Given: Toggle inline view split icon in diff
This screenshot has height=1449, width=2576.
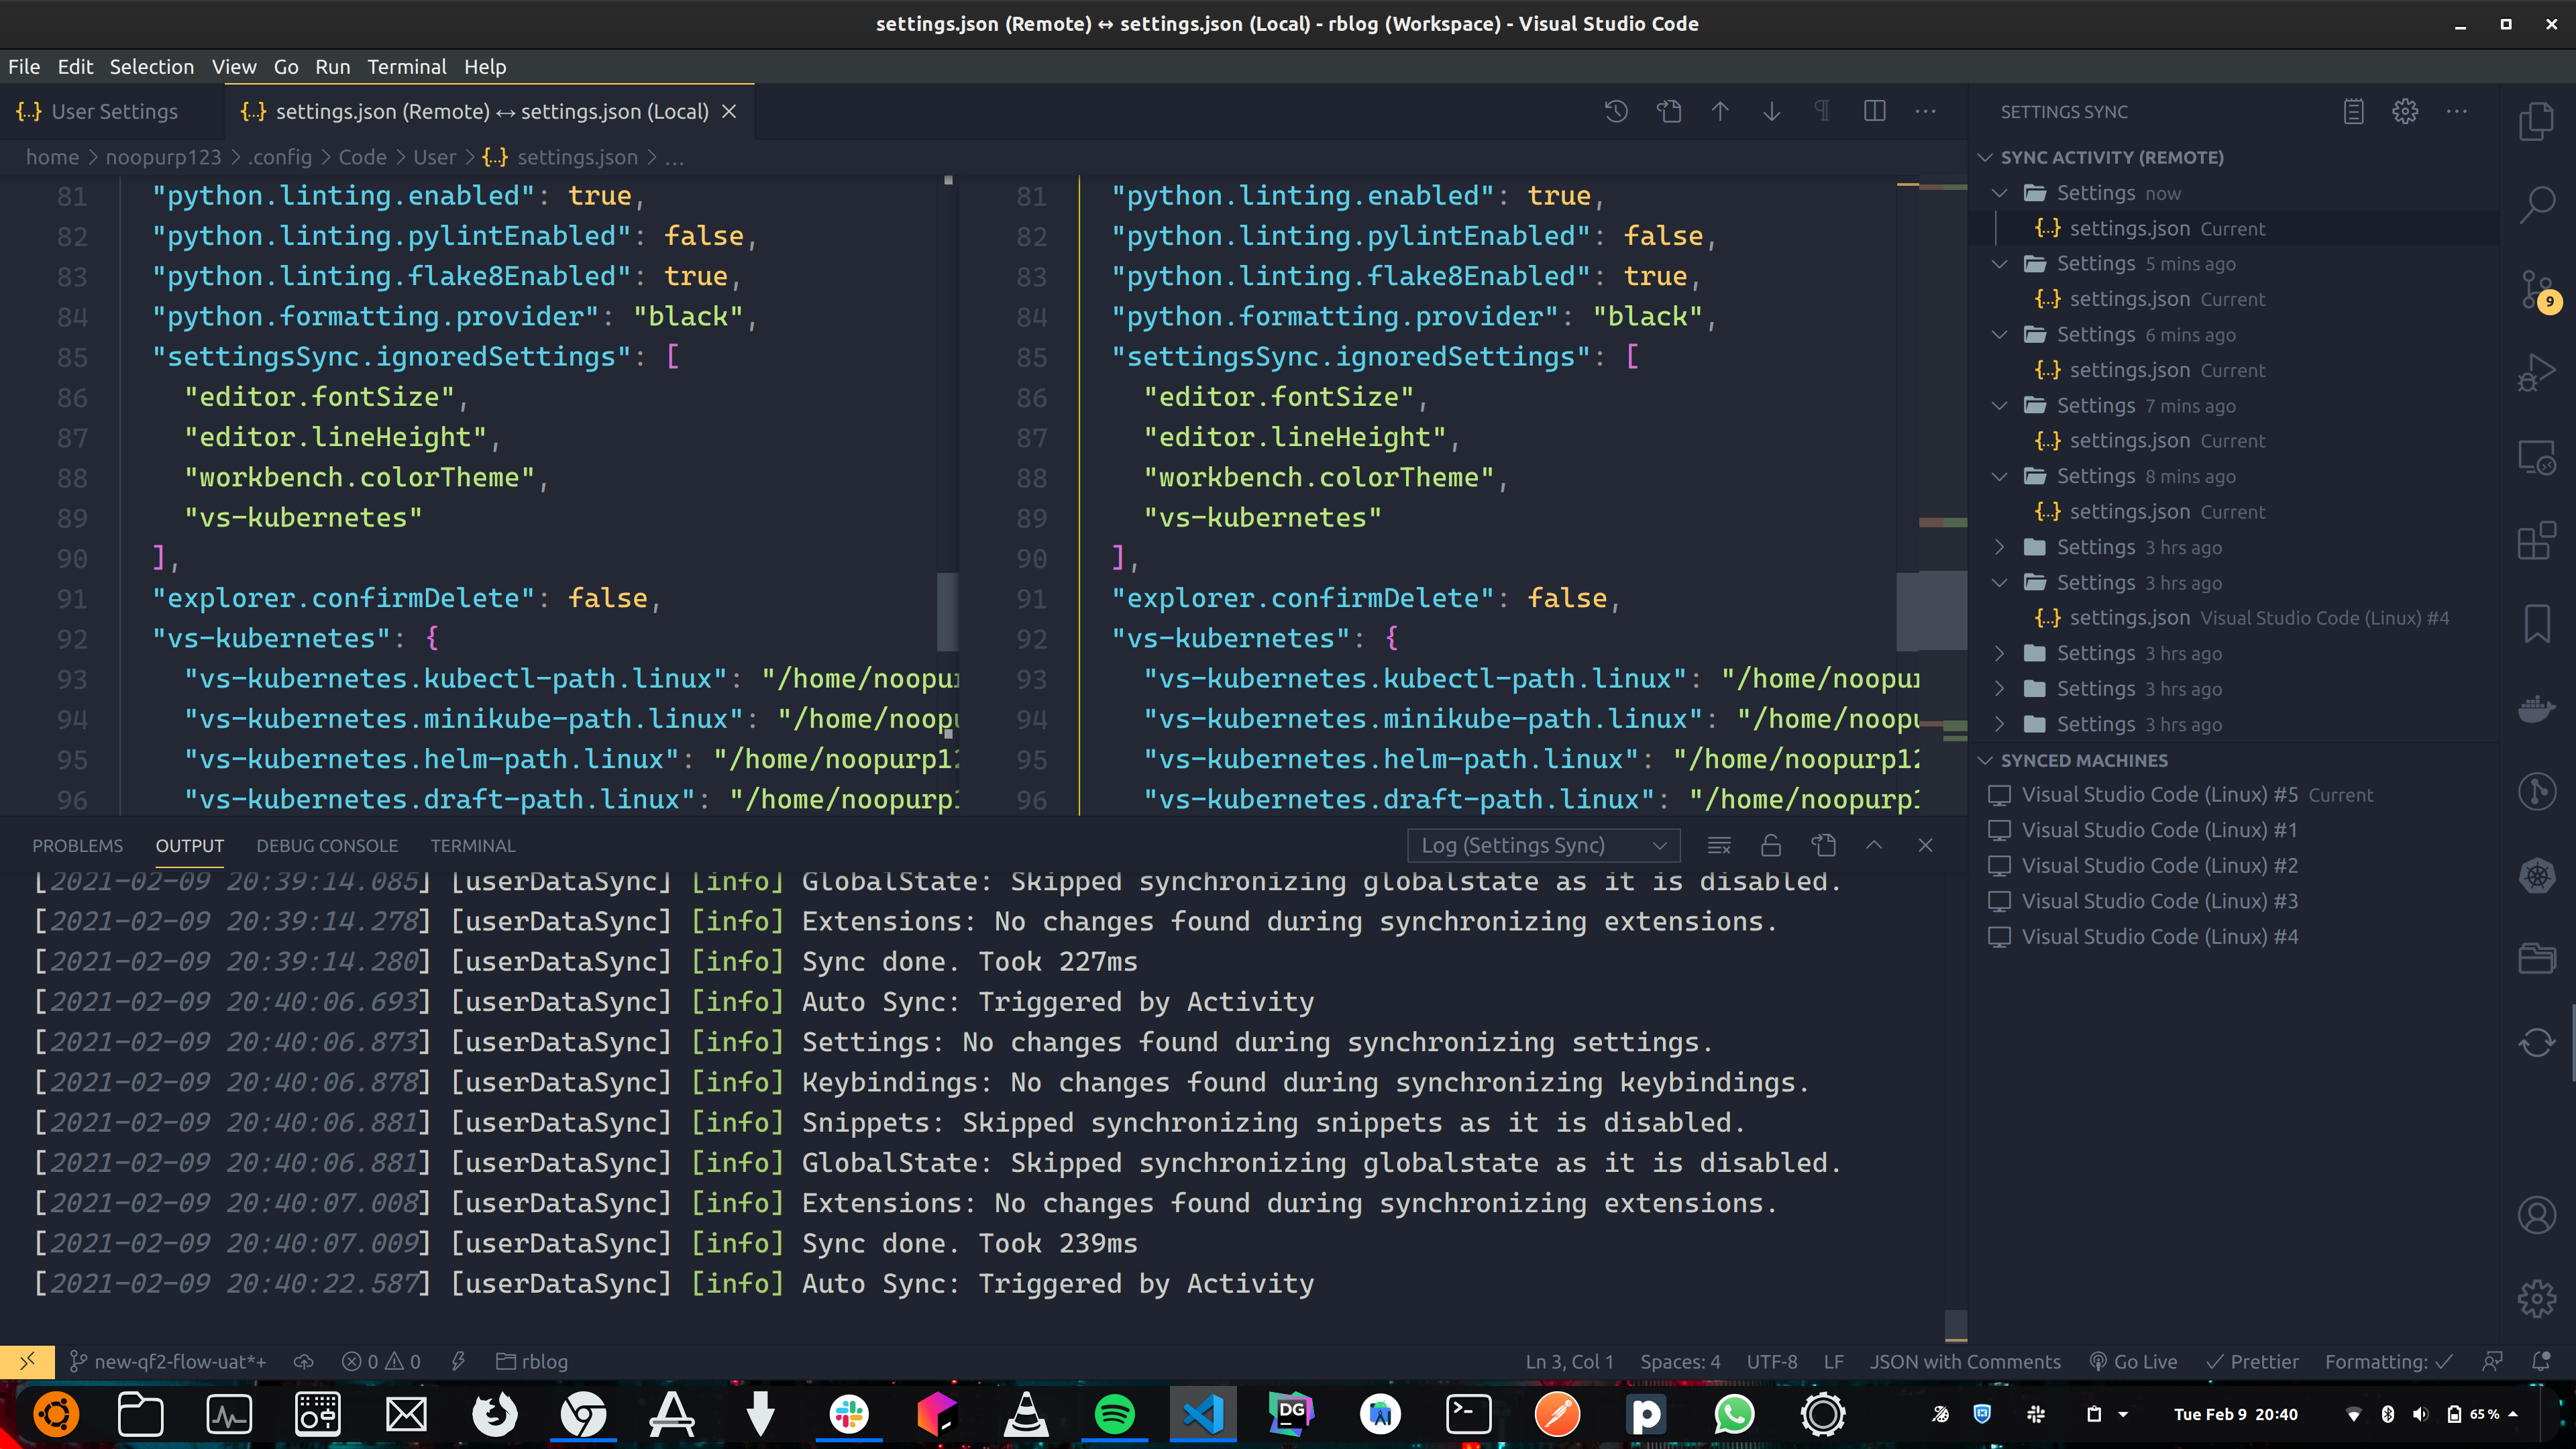Looking at the screenshot, I should tap(1874, 112).
